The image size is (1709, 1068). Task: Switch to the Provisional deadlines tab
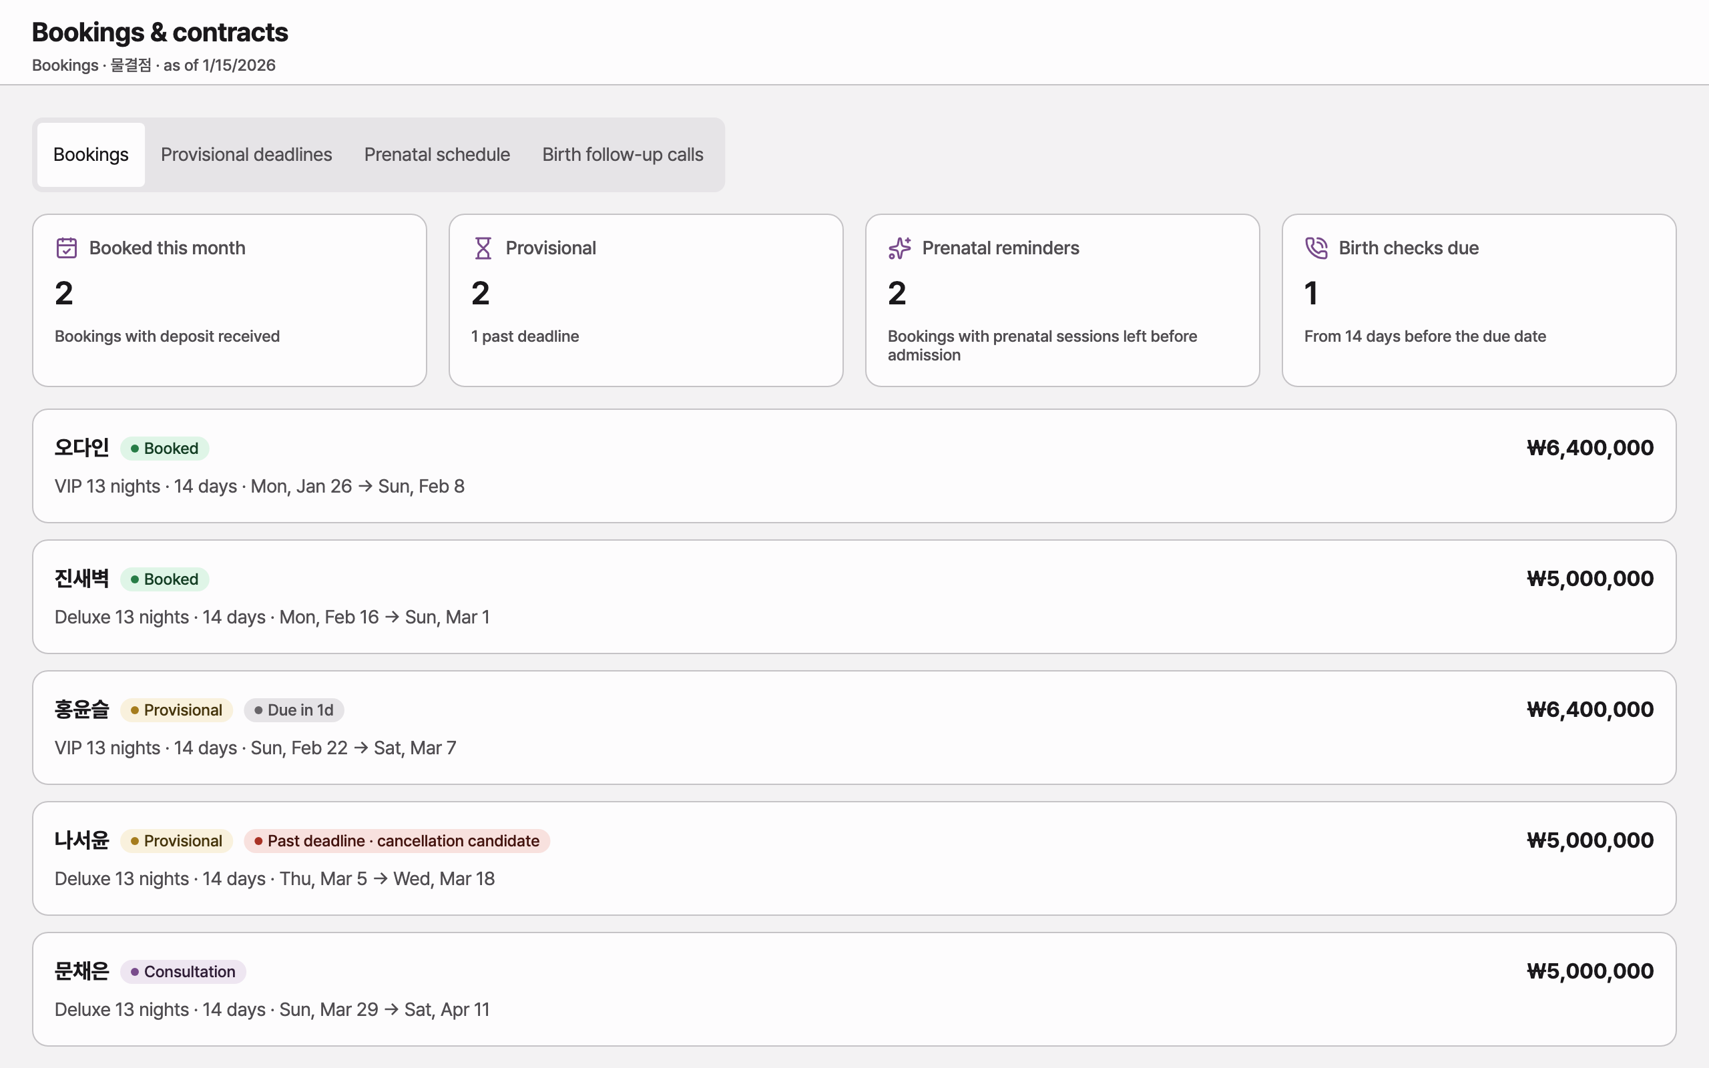click(246, 155)
